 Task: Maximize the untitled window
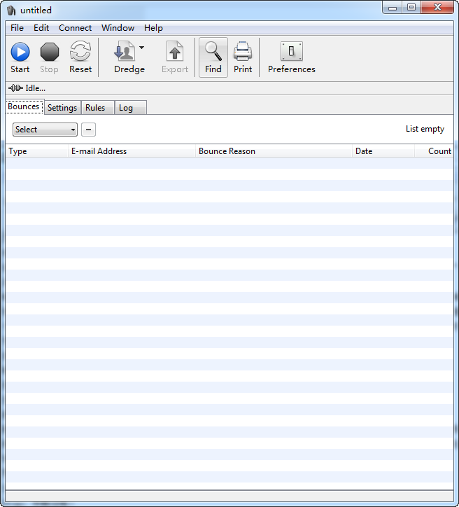coord(411,8)
